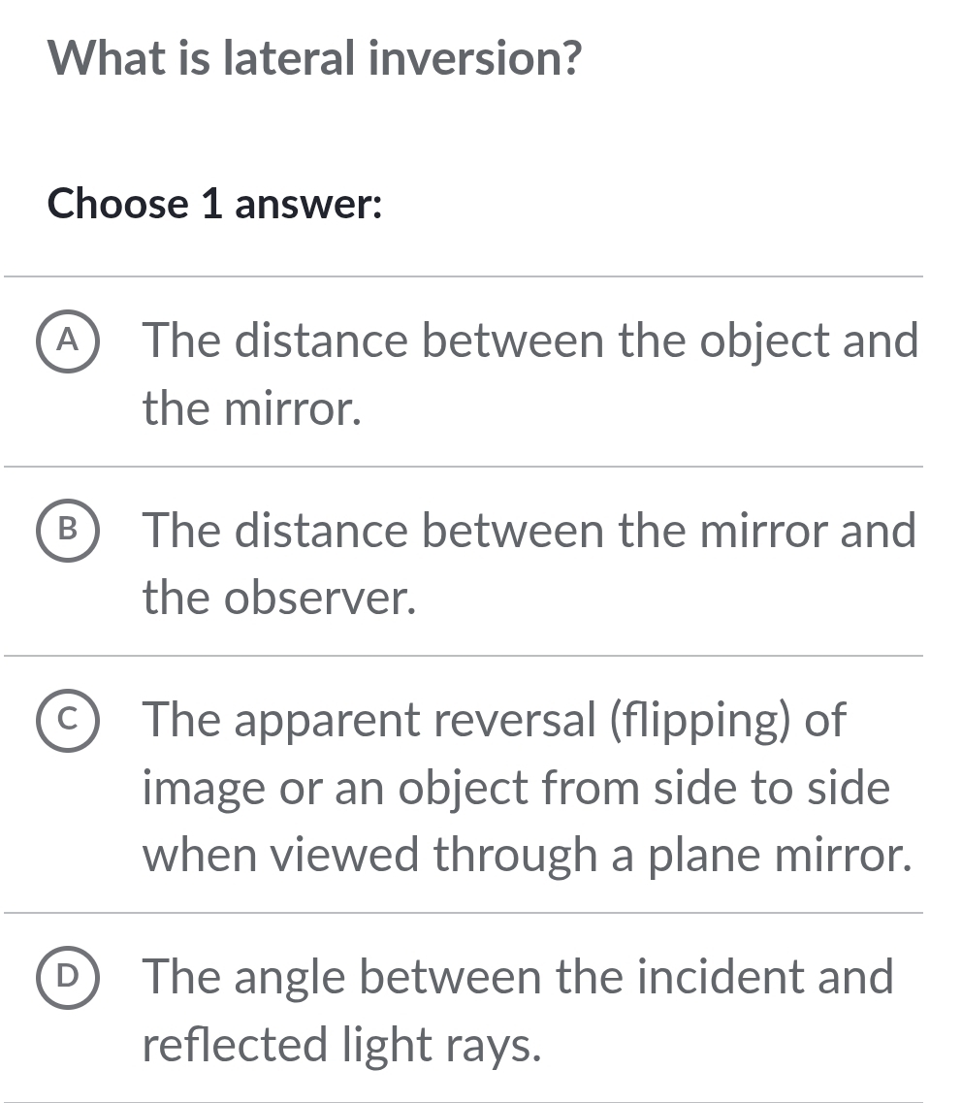Click the phrase 'plane mirror' in option C
Screen dimensions: 962x1103
point(776,855)
